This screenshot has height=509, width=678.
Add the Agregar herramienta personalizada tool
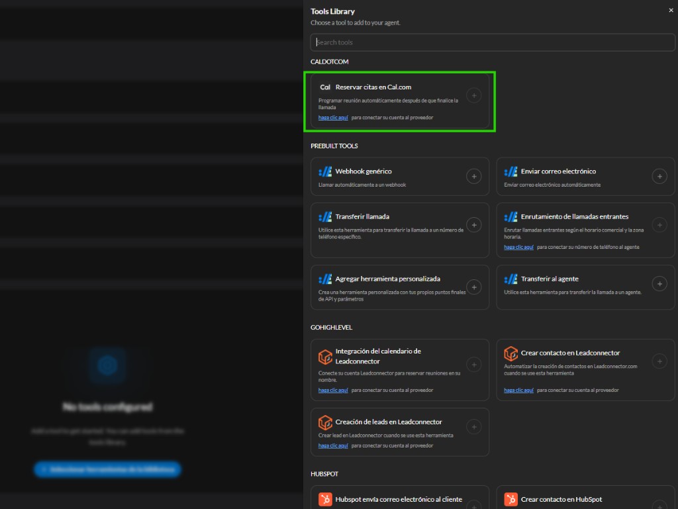point(474,287)
